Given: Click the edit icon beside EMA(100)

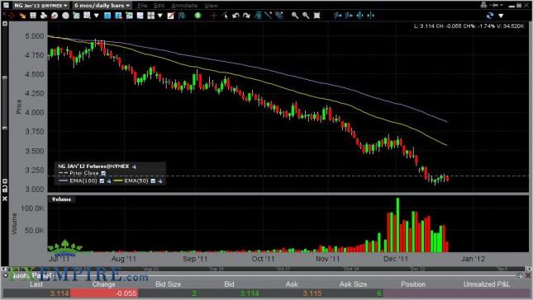Looking at the screenshot, I should pyautogui.click(x=109, y=181).
